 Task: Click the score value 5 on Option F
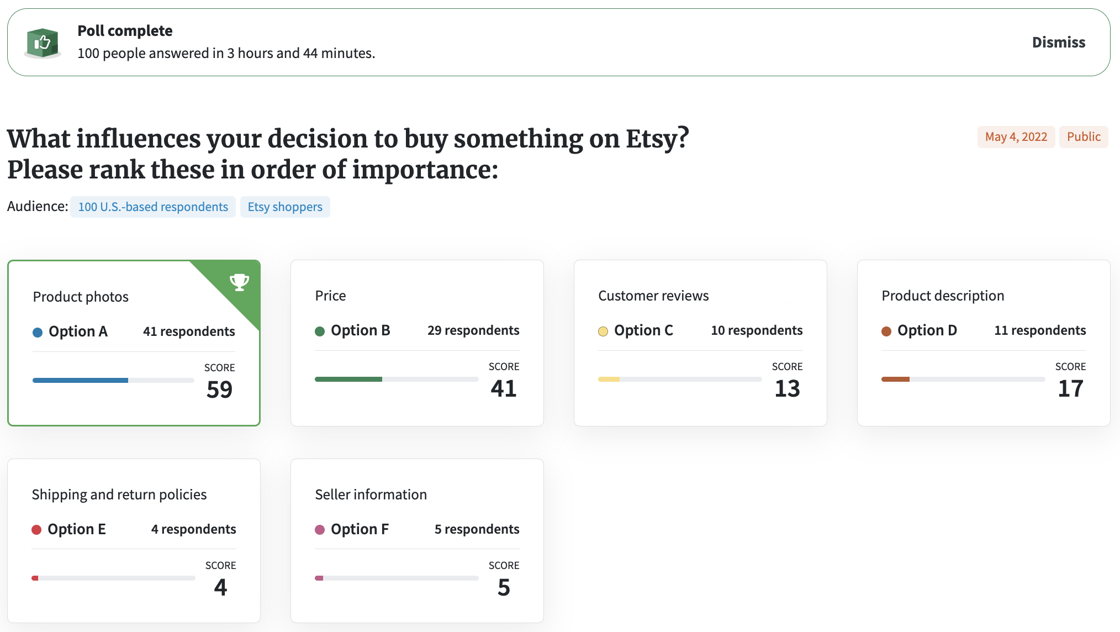504,587
